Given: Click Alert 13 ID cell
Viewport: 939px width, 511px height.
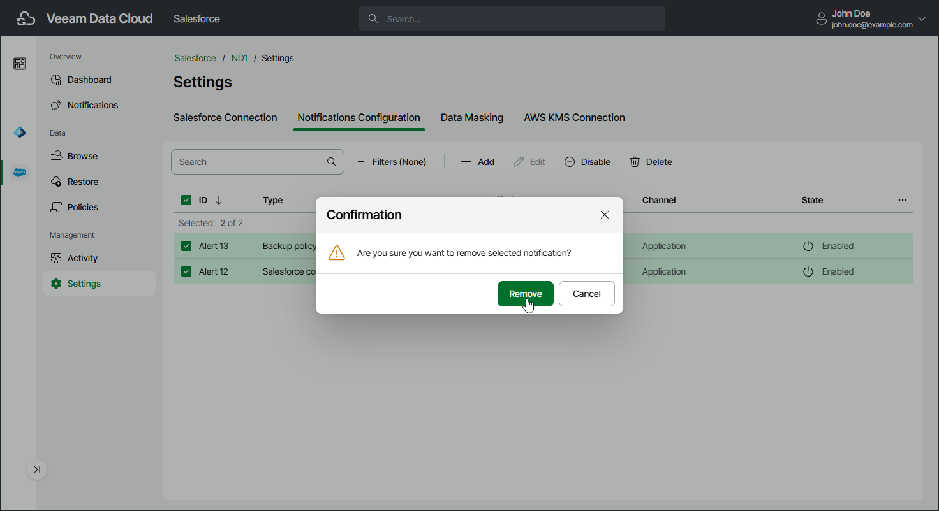Looking at the screenshot, I should (x=214, y=246).
